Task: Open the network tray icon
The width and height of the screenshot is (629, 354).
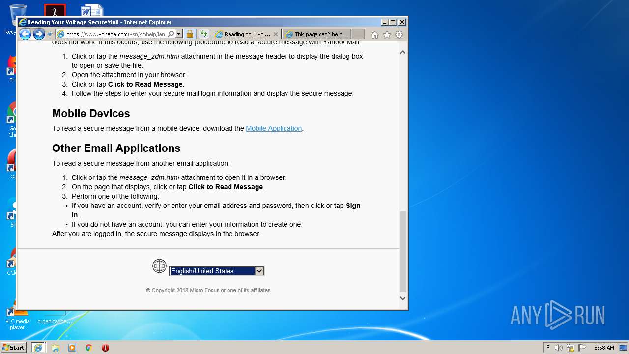Action: (x=571, y=348)
